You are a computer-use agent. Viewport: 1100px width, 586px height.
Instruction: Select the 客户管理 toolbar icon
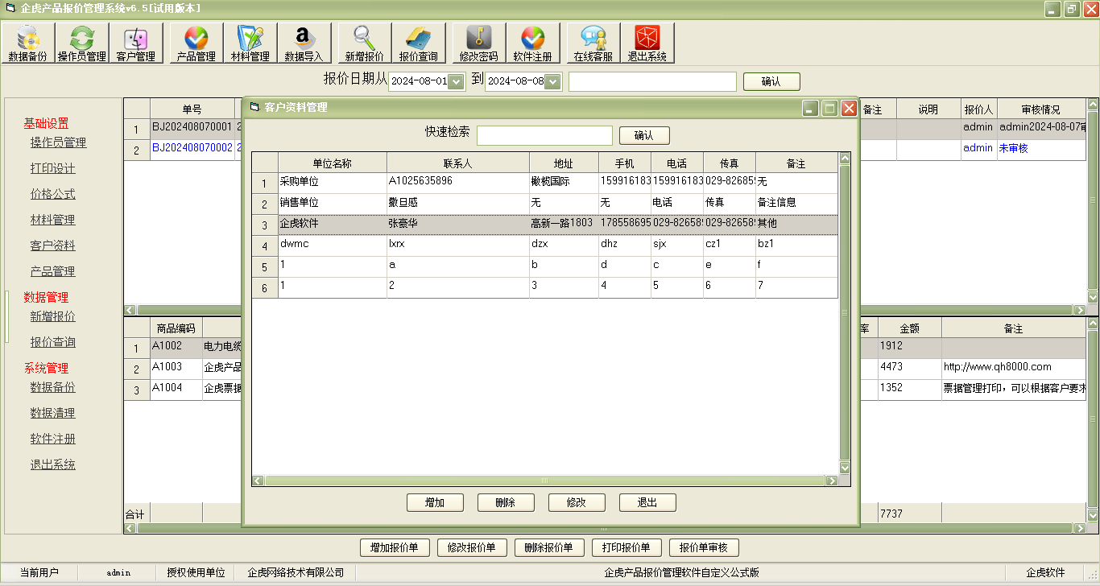point(135,42)
